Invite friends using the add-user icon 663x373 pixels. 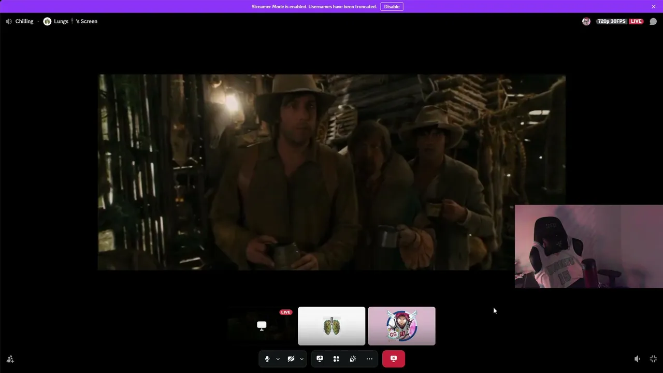coord(10,359)
